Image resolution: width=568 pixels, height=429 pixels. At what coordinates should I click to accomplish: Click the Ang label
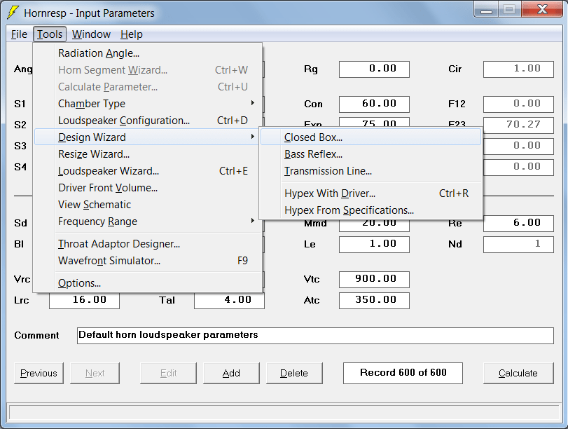coord(23,69)
